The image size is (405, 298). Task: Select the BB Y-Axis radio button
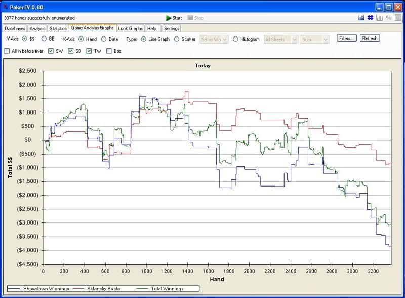(44, 39)
